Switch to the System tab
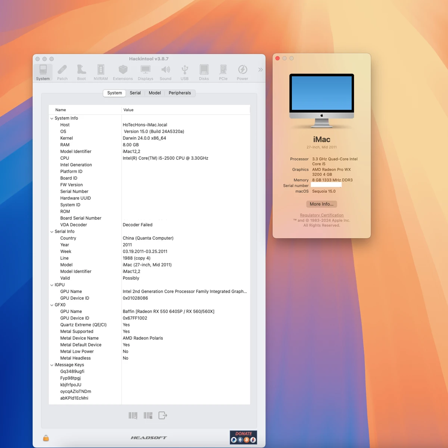The width and height of the screenshot is (448, 448). [115, 93]
